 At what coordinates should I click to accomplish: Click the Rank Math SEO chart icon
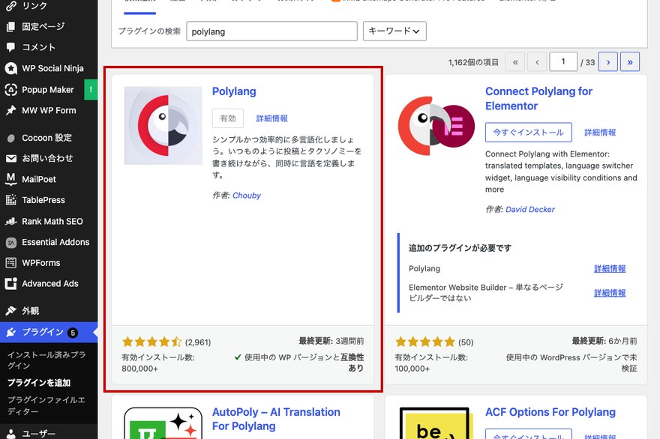tap(11, 221)
